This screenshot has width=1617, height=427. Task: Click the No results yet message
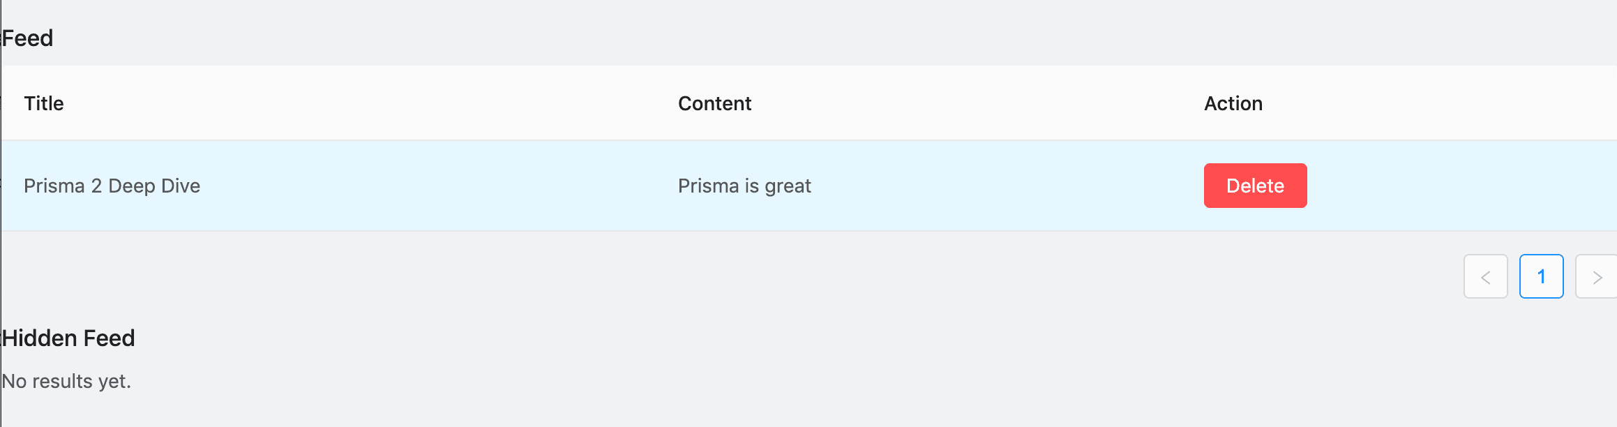point(66,381)
